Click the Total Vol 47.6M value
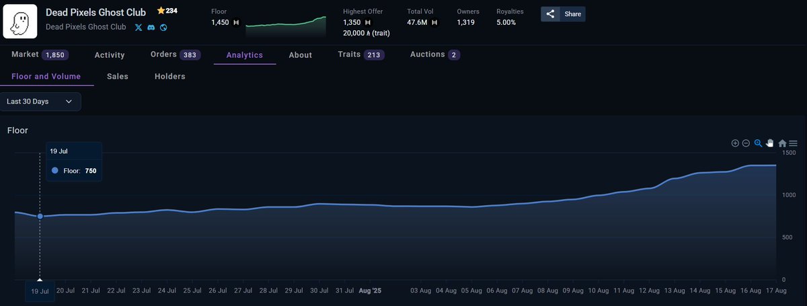The width and height of the screenshot is (807, 306). 418,22
